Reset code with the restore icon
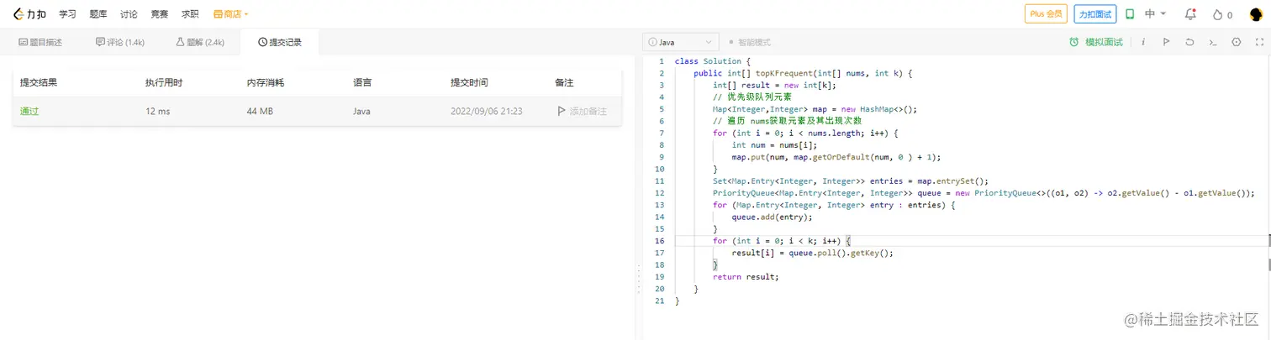 click(x=1189, y=42)
